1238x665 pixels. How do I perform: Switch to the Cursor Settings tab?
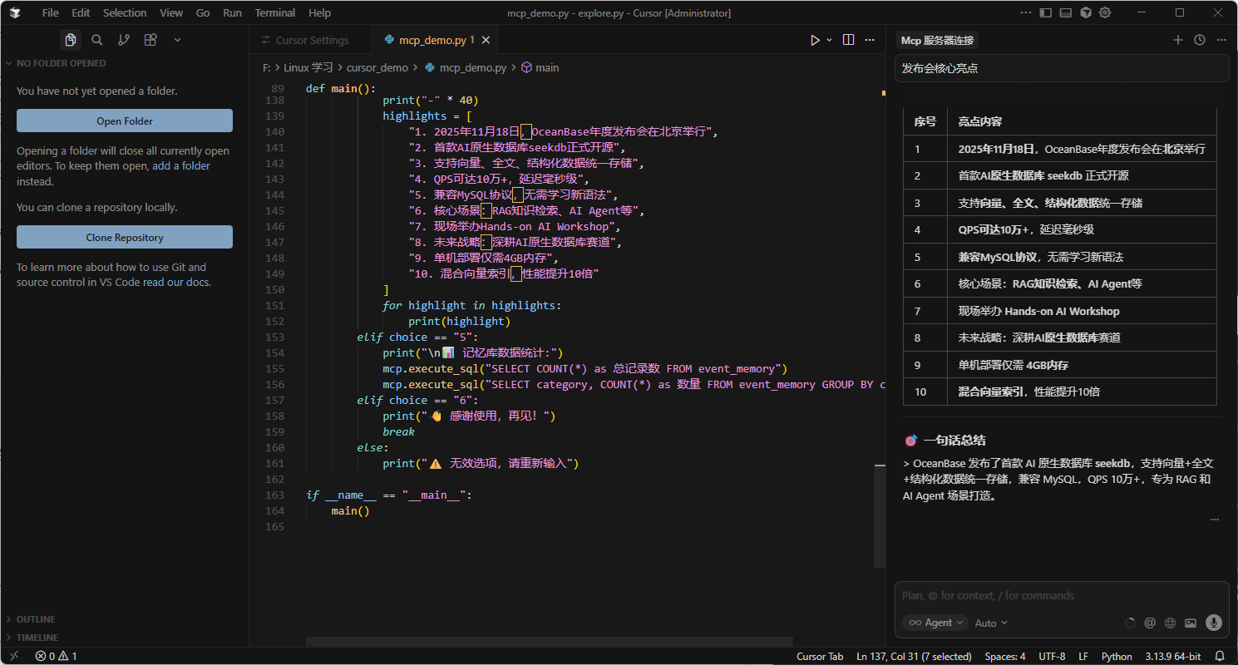312,40
